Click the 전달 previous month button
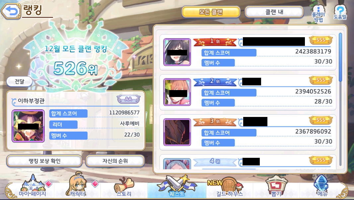Image resolution: width=354 pixels, height=200 pixels. (20, 81)
